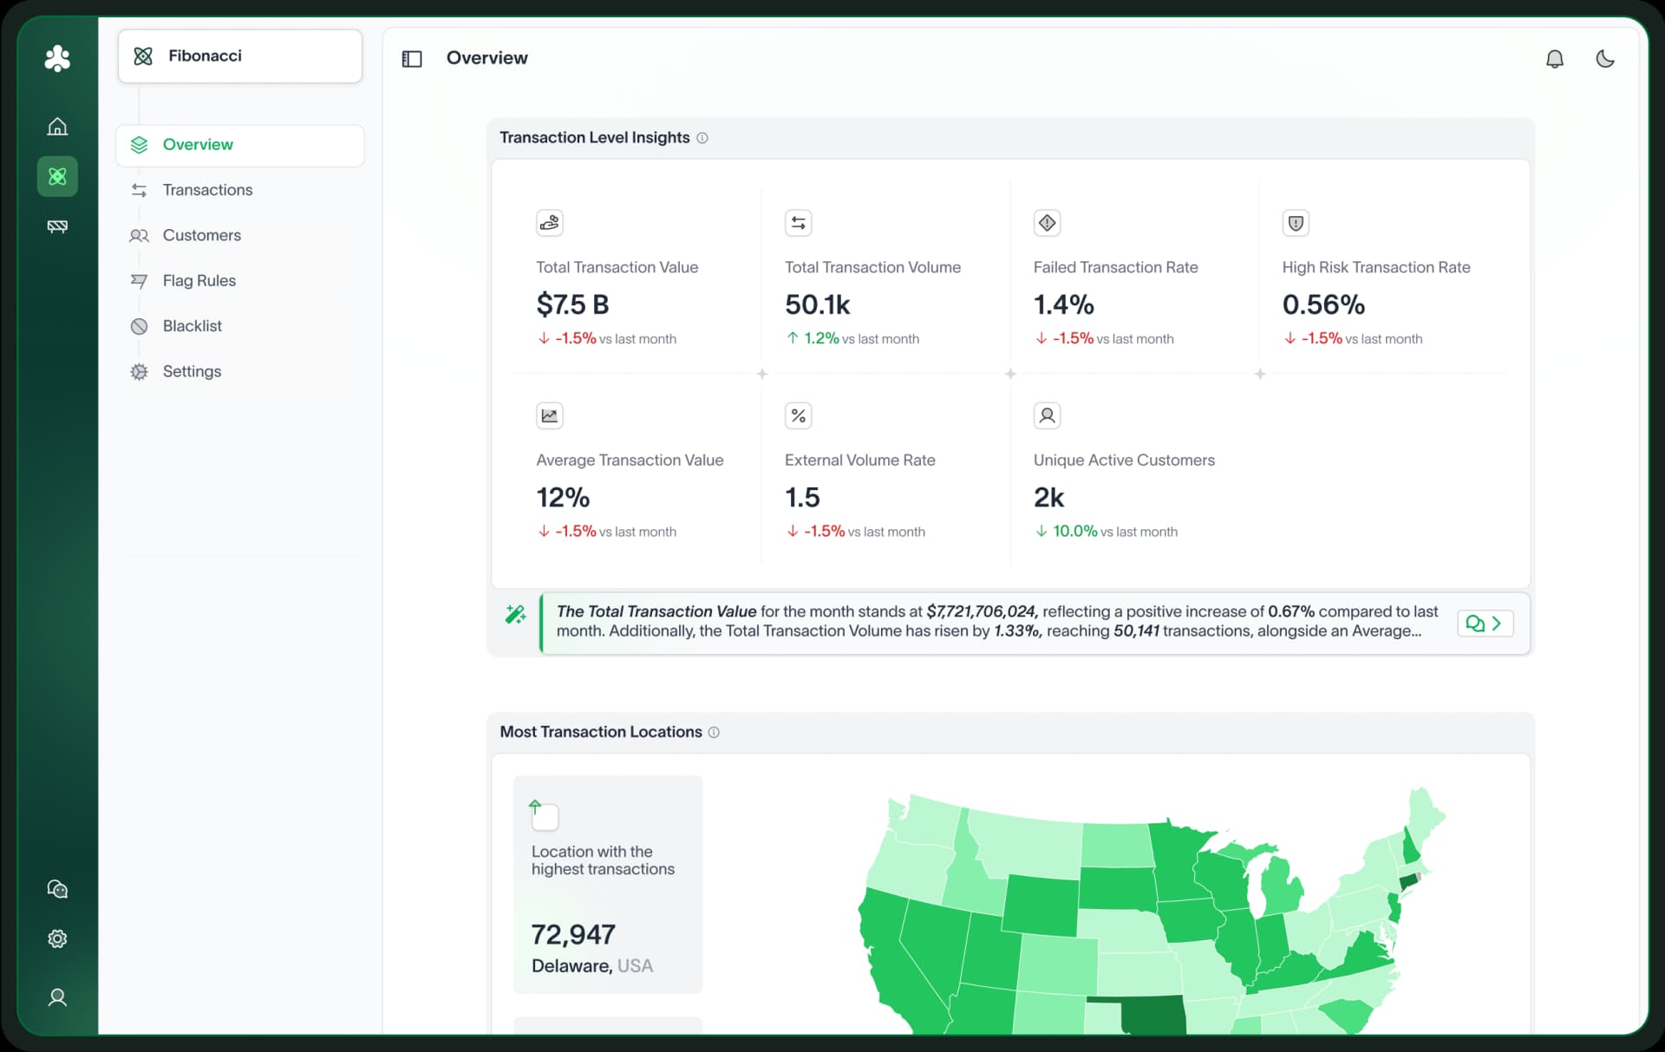Viewport: 1665px width, 1052px height.
Task: Click the Fibonacci workspace name button
Action: [x=239, y=56]
